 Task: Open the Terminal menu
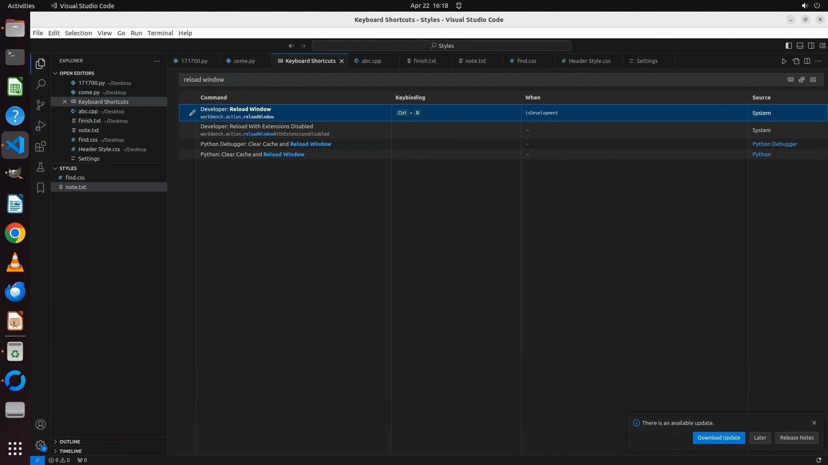tap(160, 33)
